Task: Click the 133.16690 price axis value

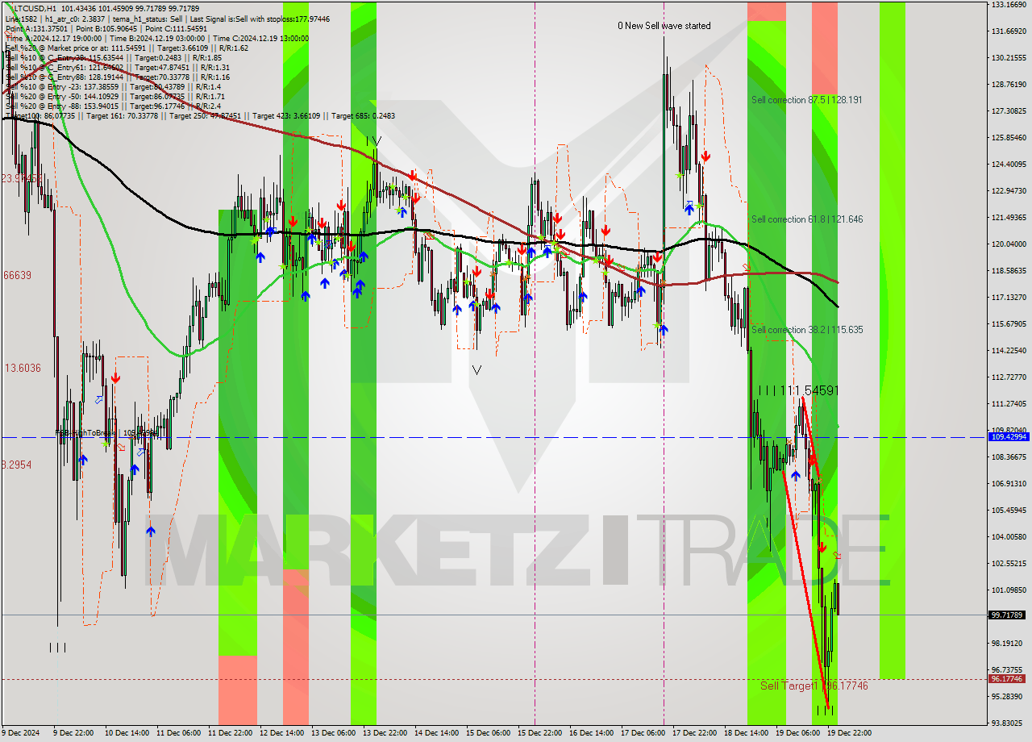Action: (x=1009, y=4)
